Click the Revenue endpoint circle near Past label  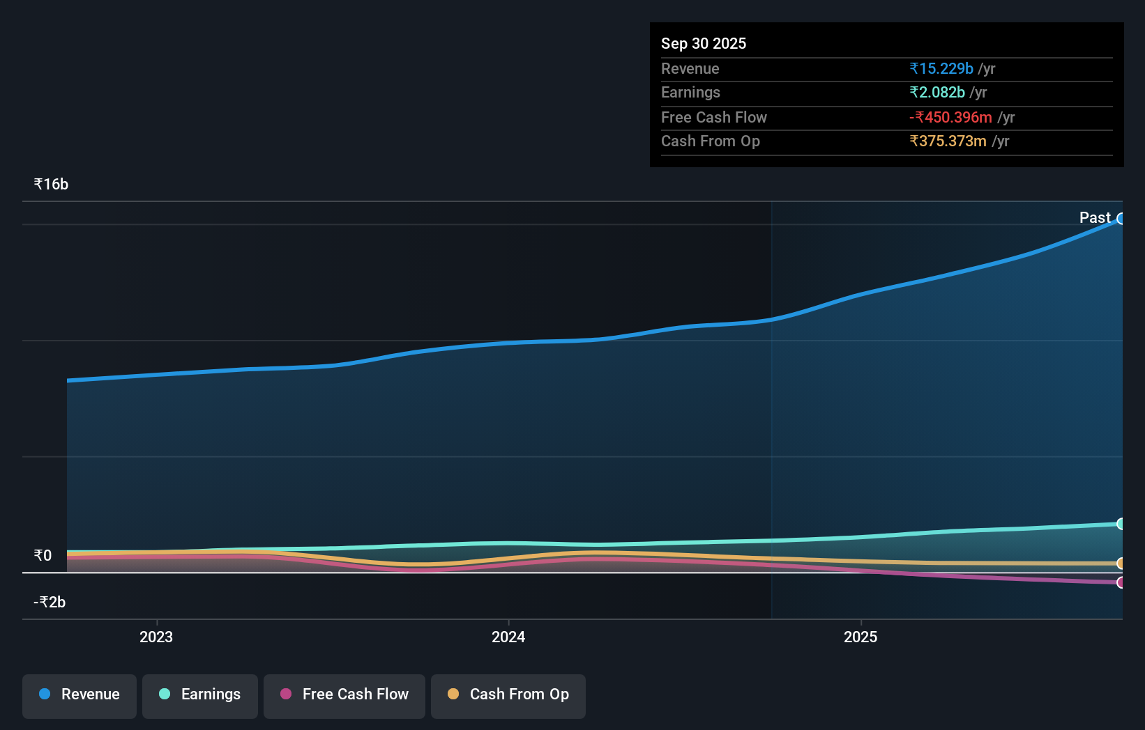[x=1121, y=219]
